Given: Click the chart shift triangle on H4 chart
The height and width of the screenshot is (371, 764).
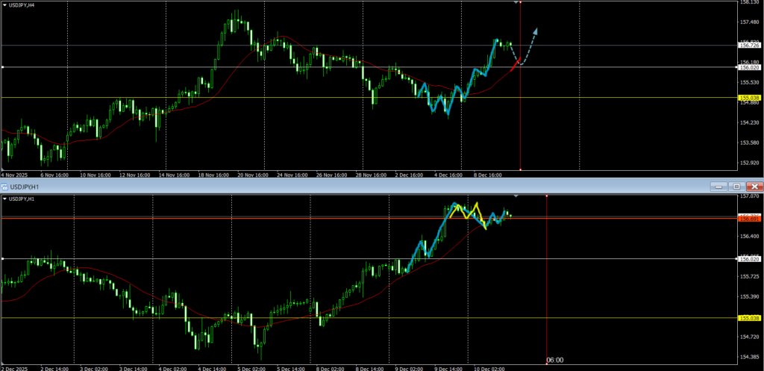Looking at the screenshot, I should click(x=516, y=4).
